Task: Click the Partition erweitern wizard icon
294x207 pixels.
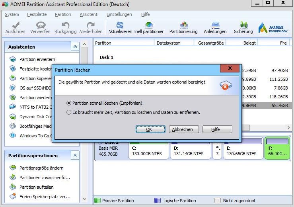Action: point(13,59)
